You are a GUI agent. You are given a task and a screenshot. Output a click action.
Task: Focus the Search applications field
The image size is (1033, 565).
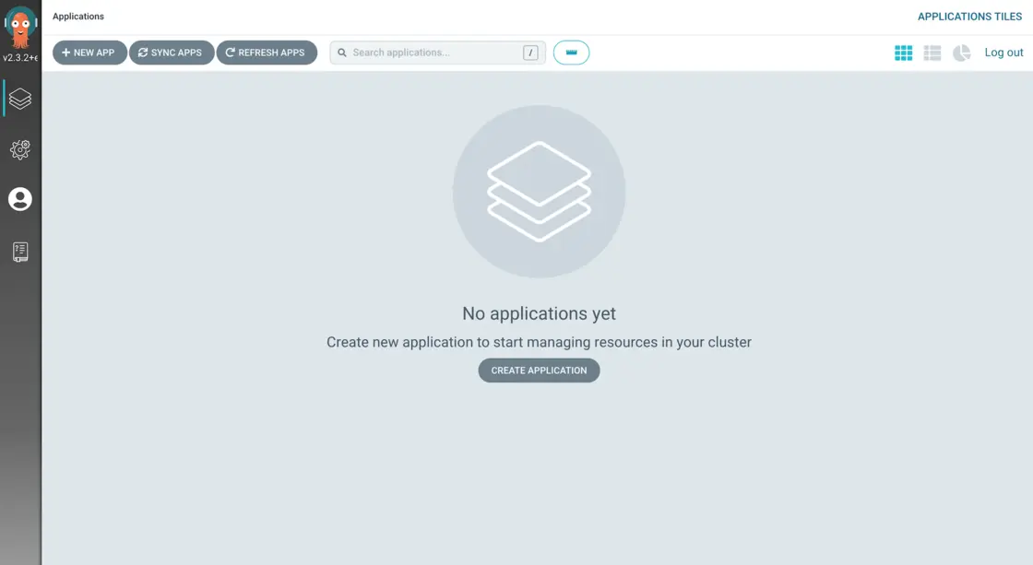pyautogui.click(x=433, y=53)
